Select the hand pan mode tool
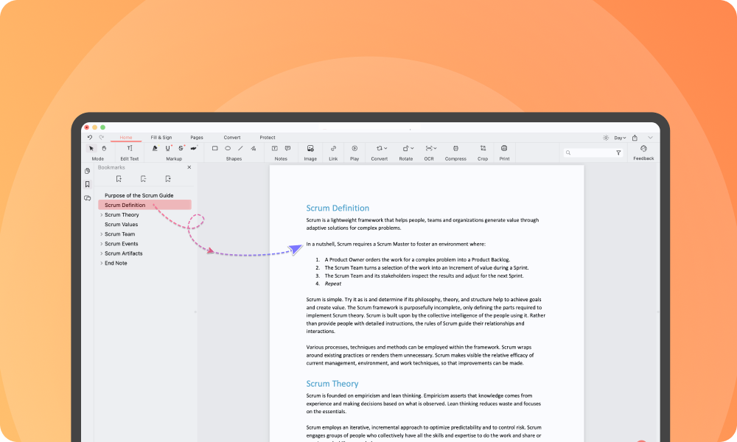 tap(104, 148)
